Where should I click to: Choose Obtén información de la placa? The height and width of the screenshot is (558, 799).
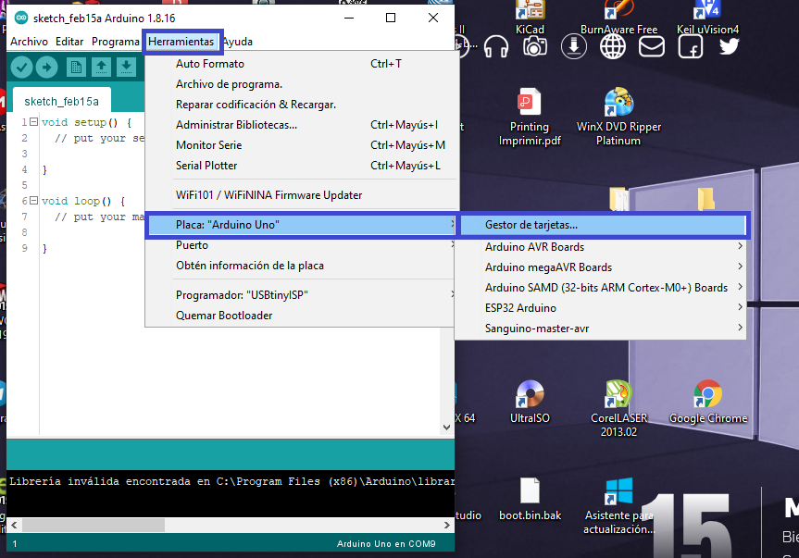click(301, 266)
